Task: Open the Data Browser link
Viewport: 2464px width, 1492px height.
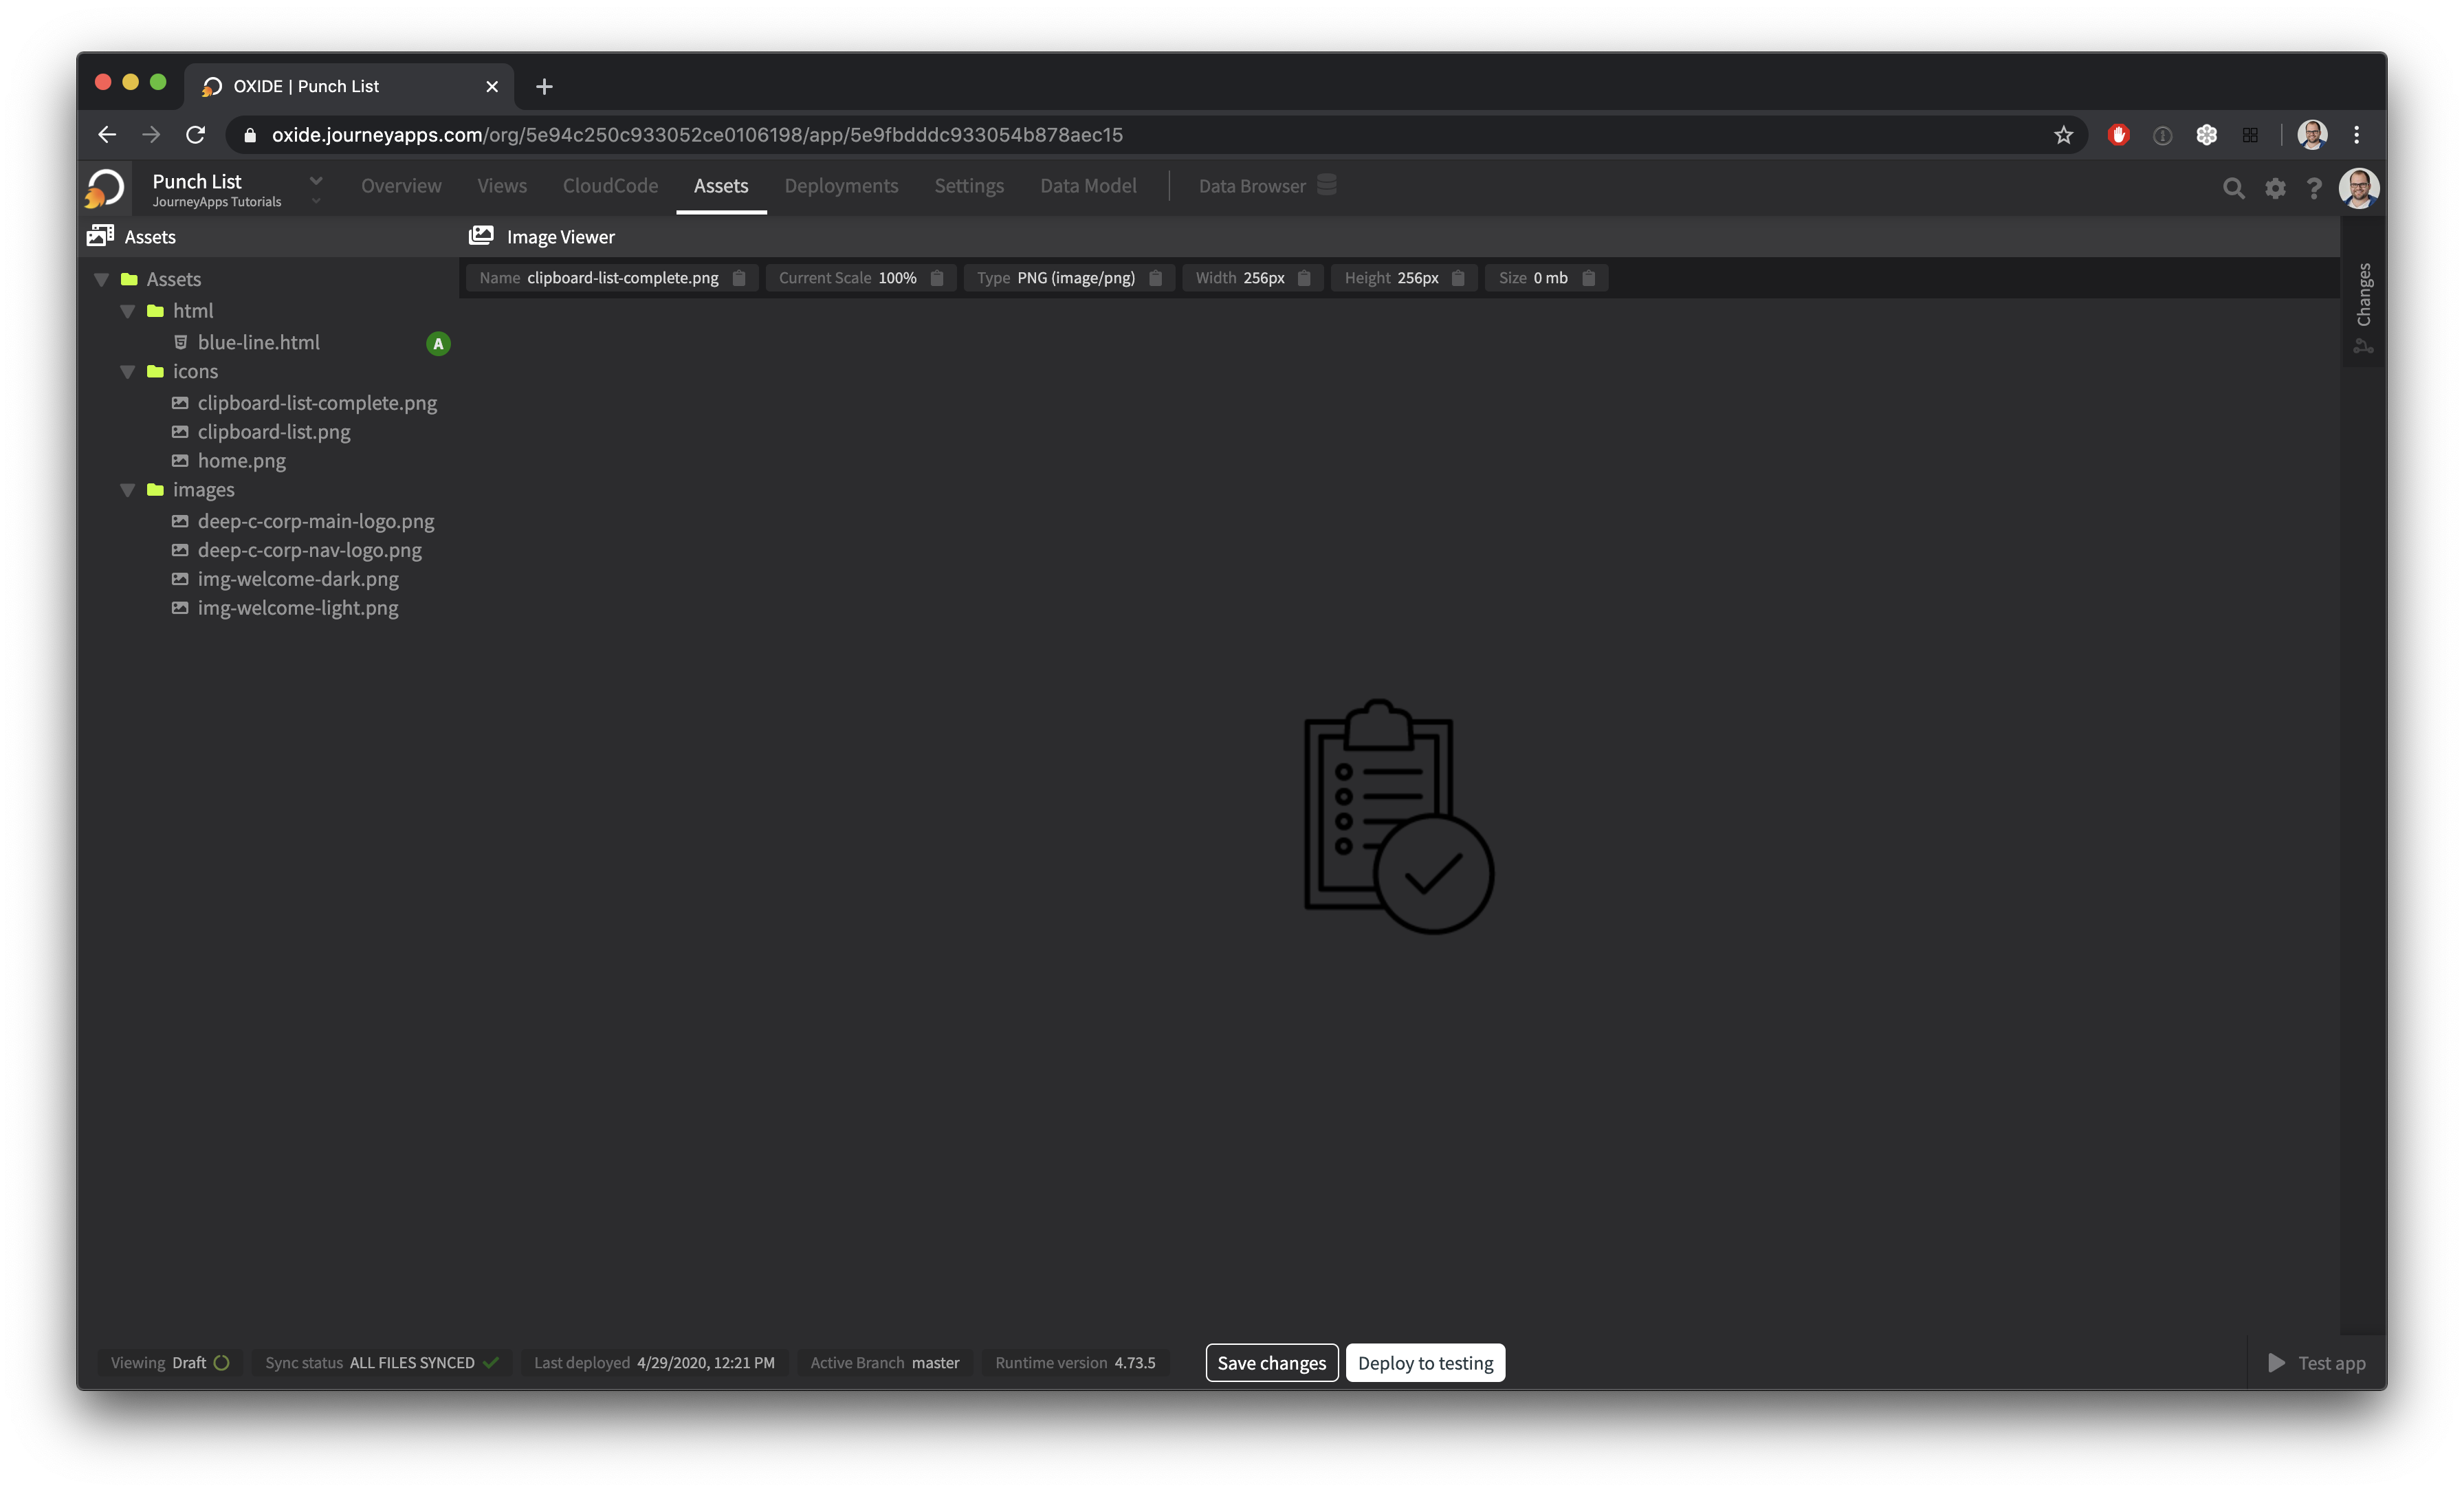Action: pos(1252,185)
